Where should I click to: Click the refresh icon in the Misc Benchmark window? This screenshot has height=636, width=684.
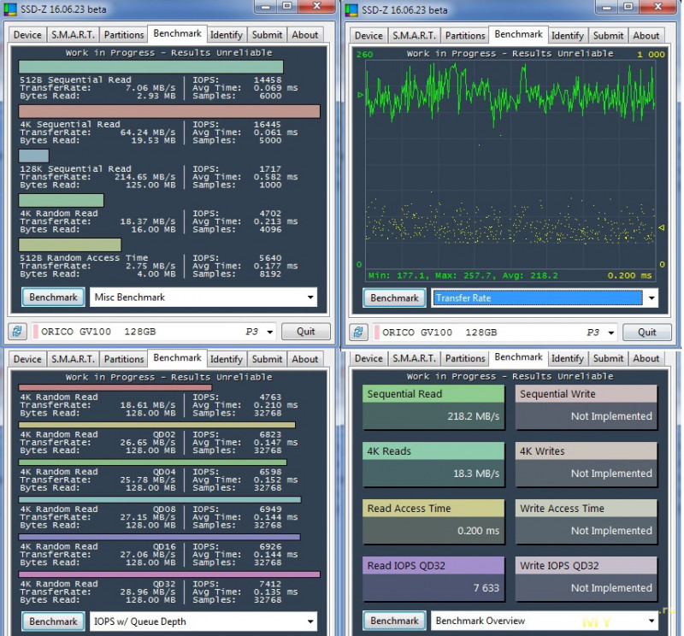coord(17,332)
